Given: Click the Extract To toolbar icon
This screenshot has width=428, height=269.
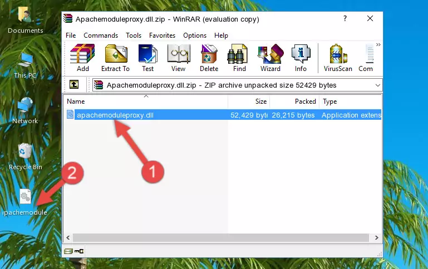Looking at the screenshot, I should click(x=115, y=58).
